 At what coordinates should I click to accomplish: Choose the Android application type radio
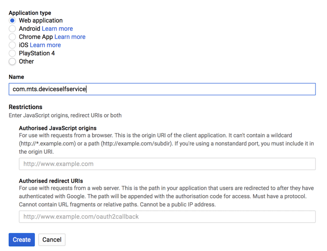click(x=12, y=29)
